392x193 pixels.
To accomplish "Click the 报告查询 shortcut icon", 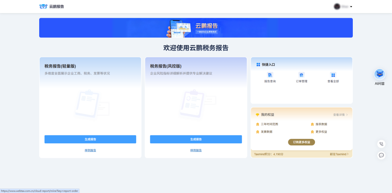I will [270, 75].
